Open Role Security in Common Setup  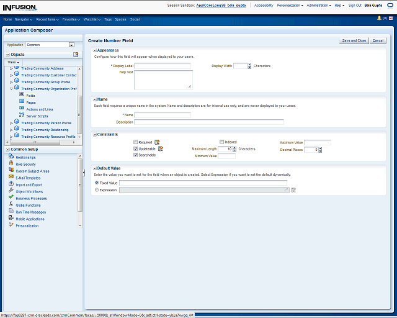(25, 164)
